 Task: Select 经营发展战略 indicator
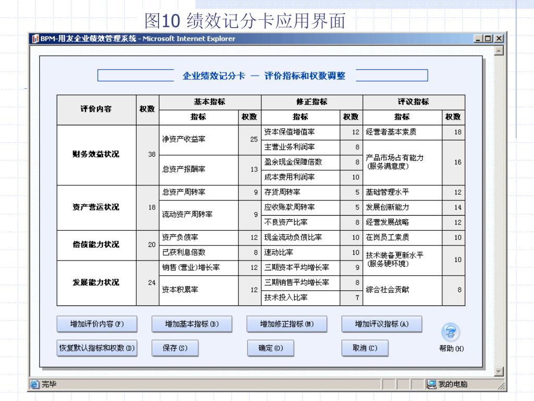point(402,222)
